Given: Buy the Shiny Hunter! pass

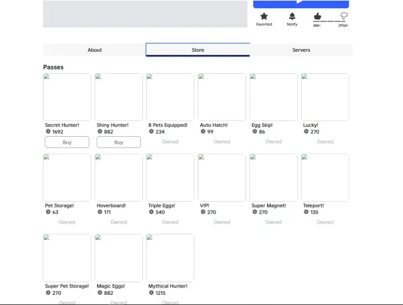Looking at the screenshot, I should pos(119,142).
